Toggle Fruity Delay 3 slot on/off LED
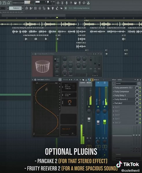142x173 pixels. click(x=140, y=95)
